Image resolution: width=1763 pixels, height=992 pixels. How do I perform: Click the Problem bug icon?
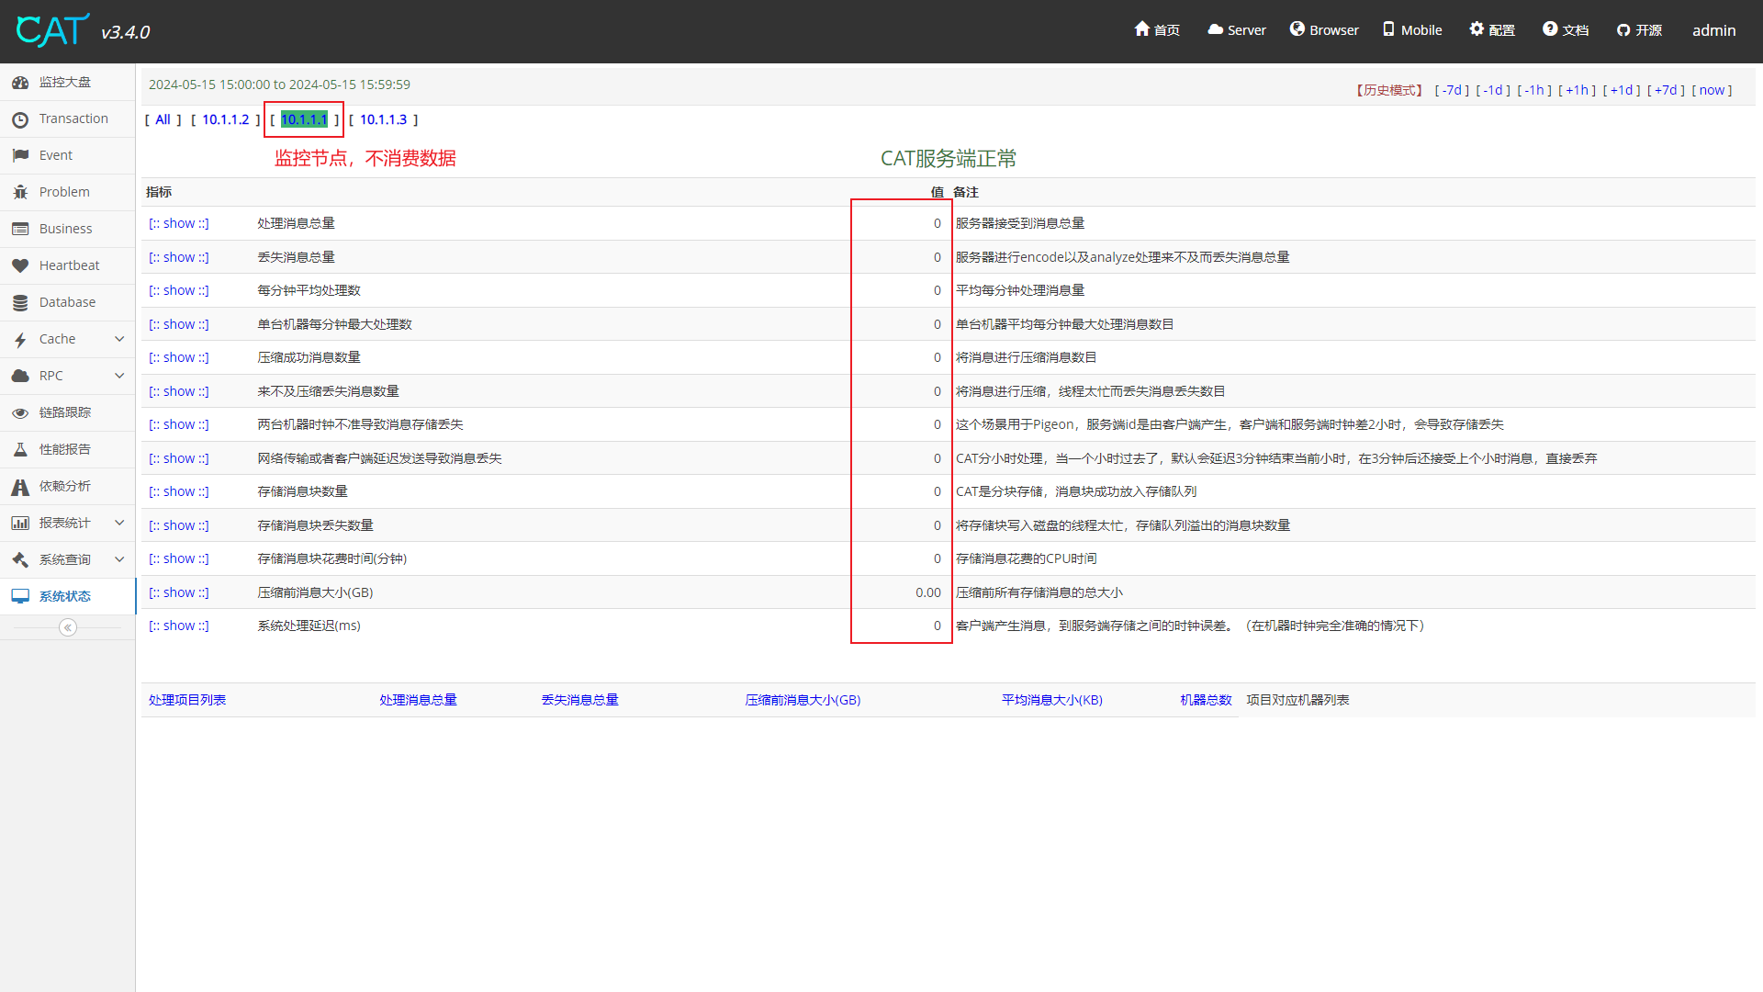point(20,192)
